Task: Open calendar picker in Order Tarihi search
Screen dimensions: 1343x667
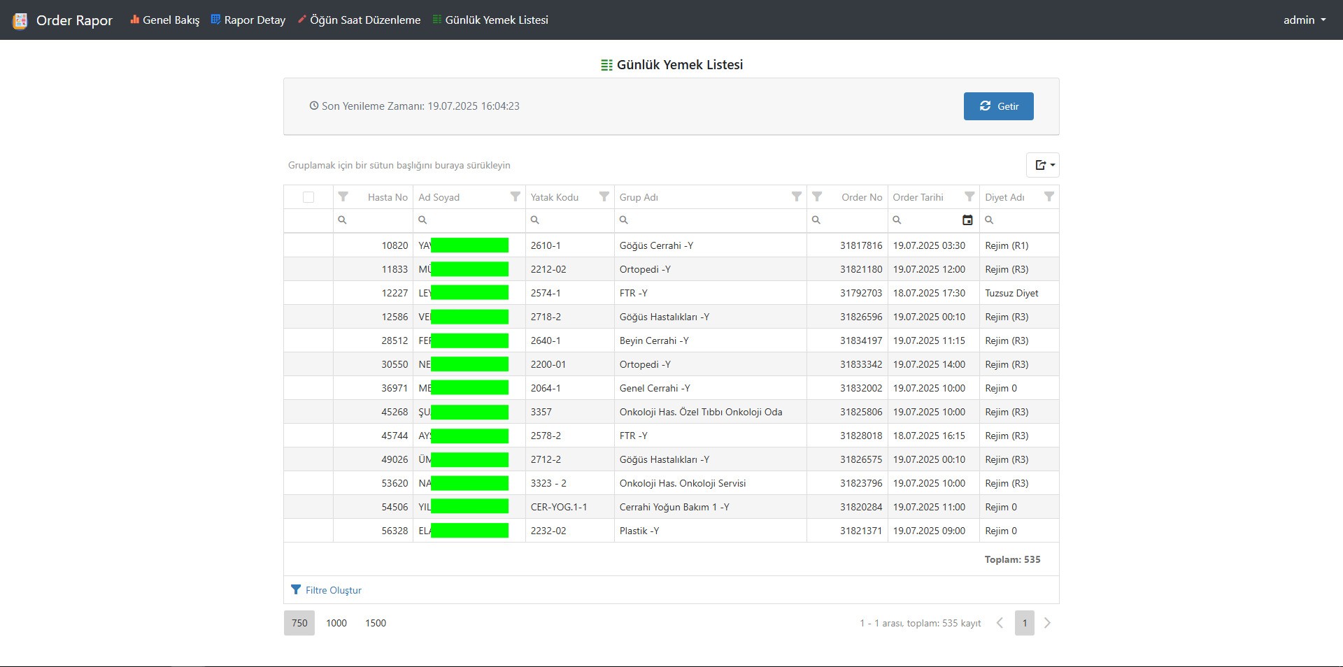Action: point(967,220)
